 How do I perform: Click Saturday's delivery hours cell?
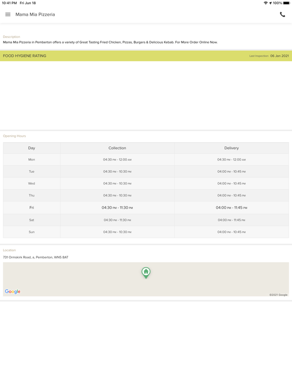click(231, 220)
